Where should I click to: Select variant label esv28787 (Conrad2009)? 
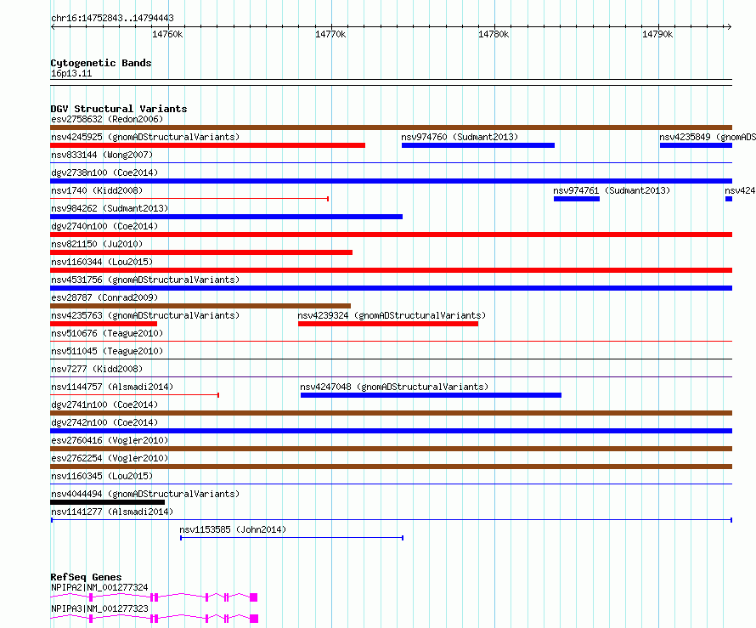pos(104,297)
